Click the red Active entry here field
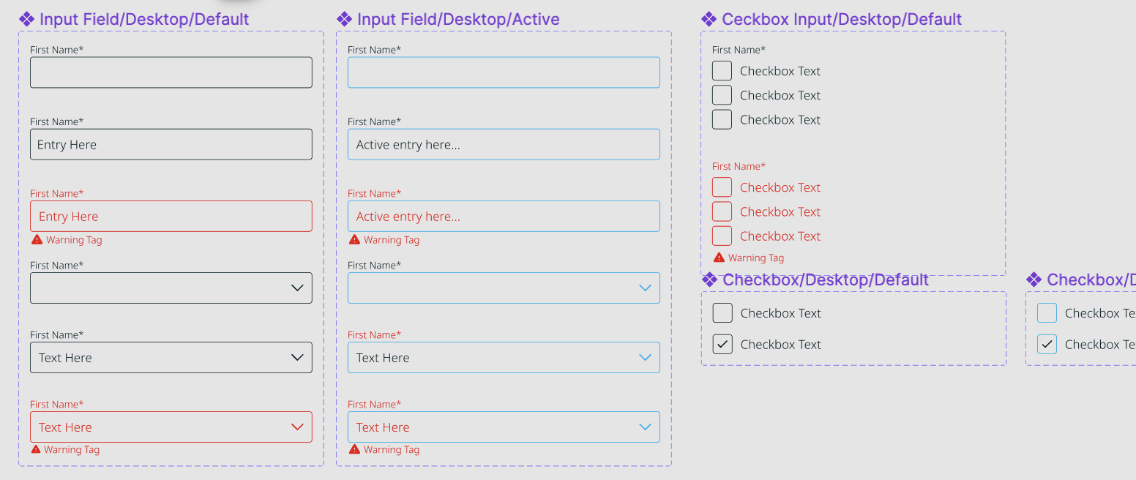Image resolution: width=1136 pixels, height=480 pixels. [x=503, y=217]
